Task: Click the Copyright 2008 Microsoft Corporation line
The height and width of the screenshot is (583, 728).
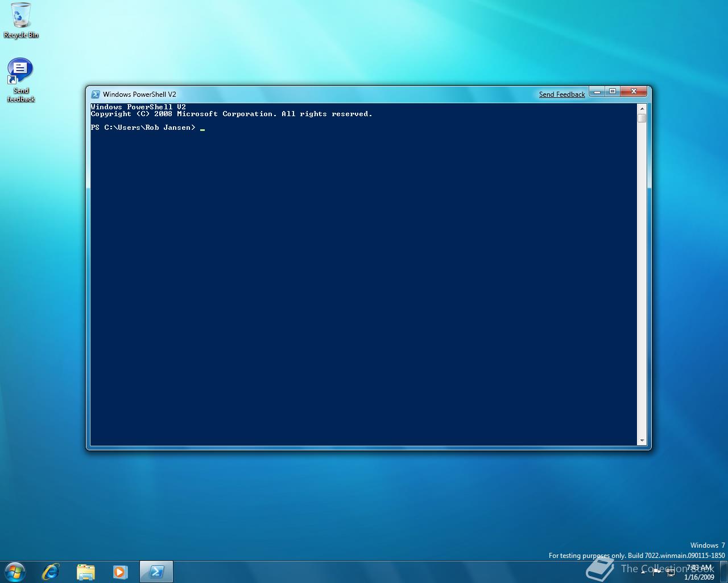Action: tap(231, 114)
